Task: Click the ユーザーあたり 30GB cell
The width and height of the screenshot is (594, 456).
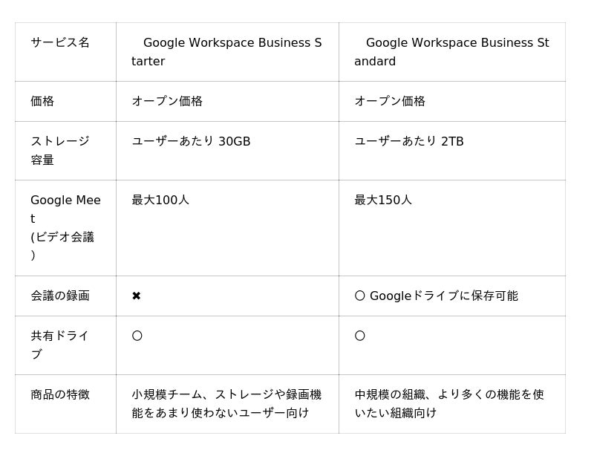Action: point(191,141)
